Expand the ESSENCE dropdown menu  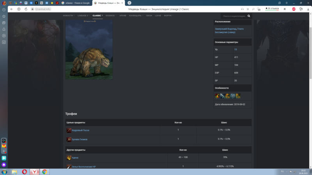111,16
